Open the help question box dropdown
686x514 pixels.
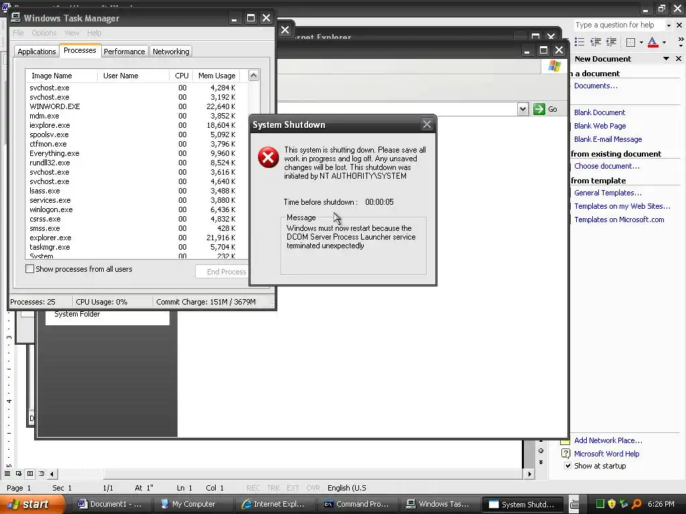pos(669,25)
